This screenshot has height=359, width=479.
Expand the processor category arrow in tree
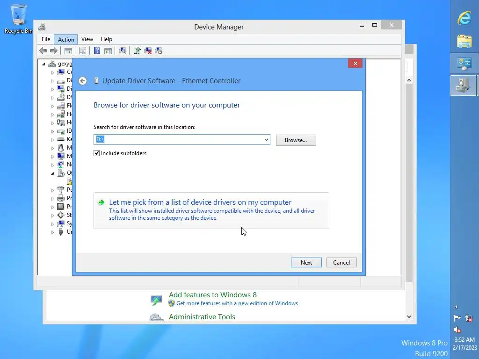[52, 207]
